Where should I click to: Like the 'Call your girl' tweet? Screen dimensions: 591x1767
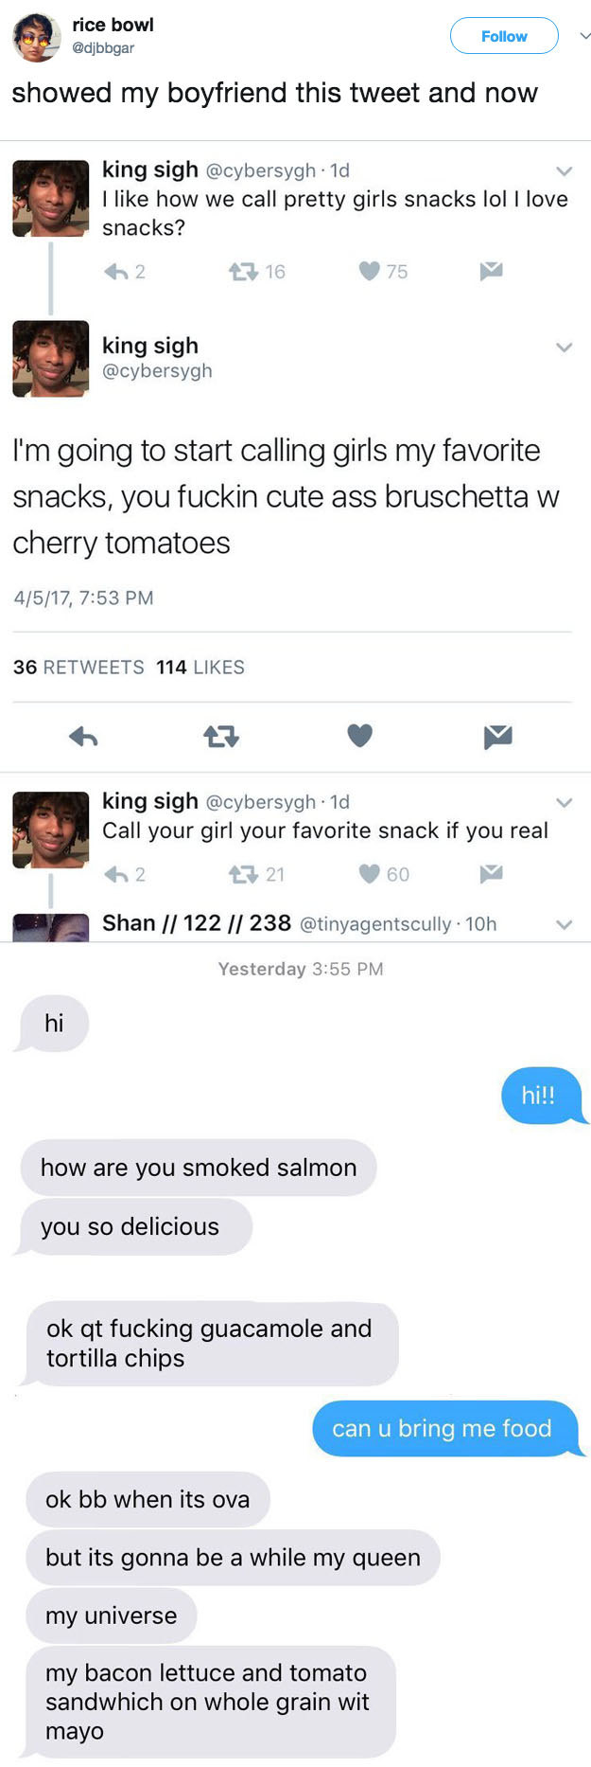coord(369,874)
